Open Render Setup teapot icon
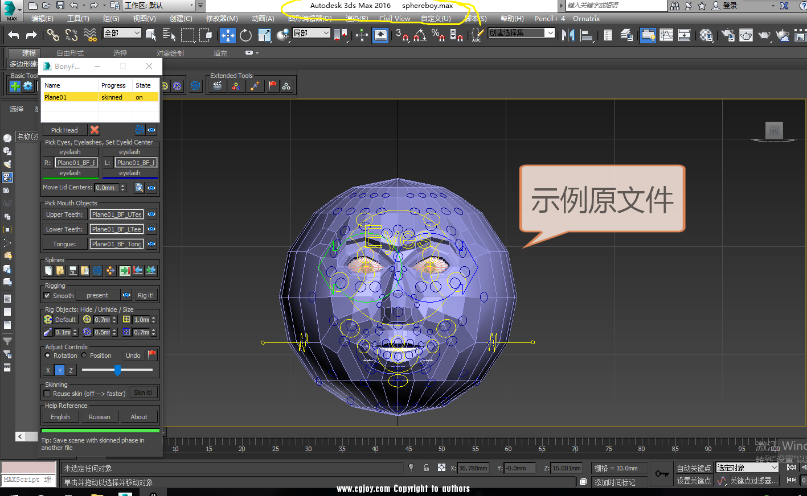 tap(728, 35)
